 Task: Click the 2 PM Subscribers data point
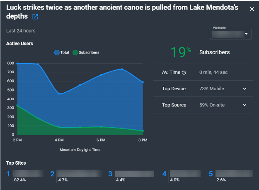17,106
